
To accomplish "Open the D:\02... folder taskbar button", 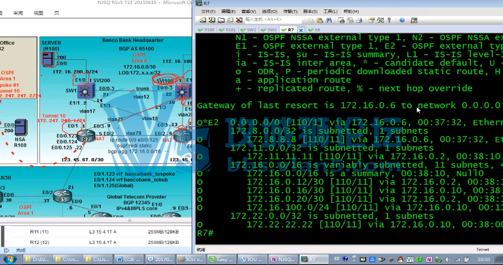I will [37, 259].
